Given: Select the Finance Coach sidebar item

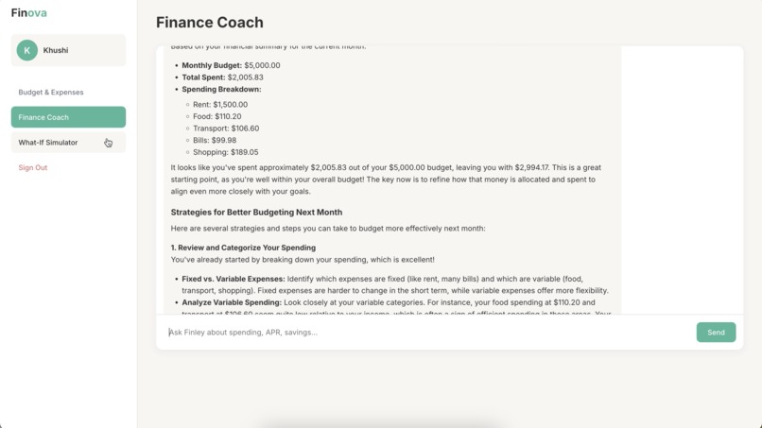Looking at the screenshot, I should coord(68,117).
